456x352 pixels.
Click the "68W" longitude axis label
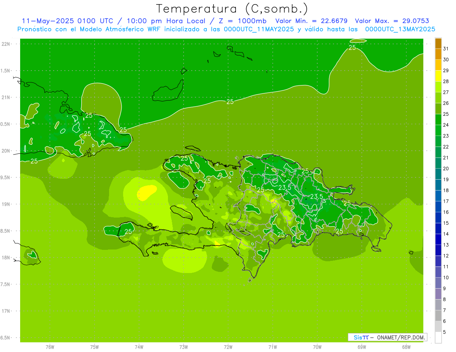click(406, 347)
